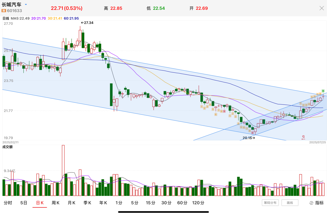Viewport: 327px width, 215px height.
Task: Click the end date 2025/07/25
Action: [x=317, y=142]
